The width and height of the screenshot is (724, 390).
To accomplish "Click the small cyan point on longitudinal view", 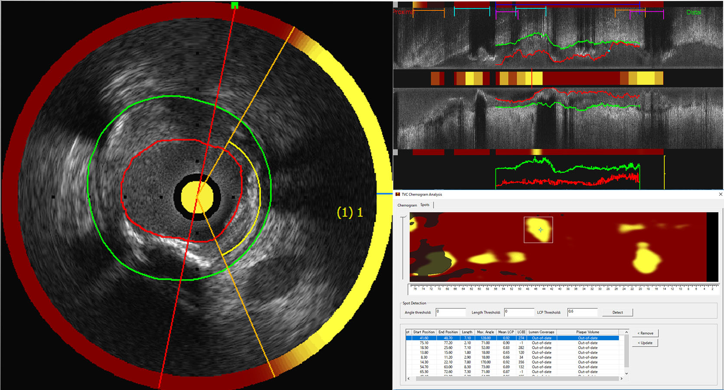I will [609, 51].
